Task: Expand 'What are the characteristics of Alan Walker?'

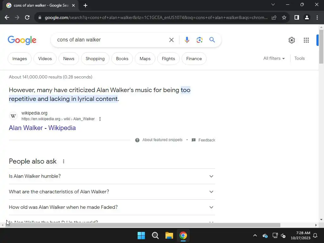Action: [112, 192]
